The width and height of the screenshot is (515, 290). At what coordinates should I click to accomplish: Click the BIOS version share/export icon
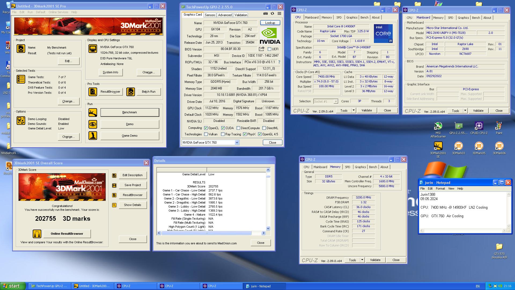(262, 49)
